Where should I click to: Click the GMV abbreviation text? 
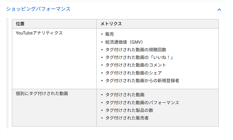click(136, 42)
